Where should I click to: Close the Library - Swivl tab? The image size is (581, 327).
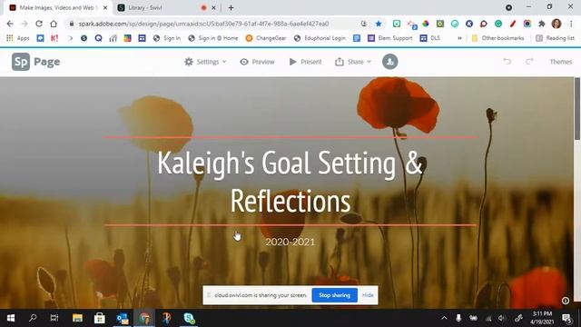point(214,8)
